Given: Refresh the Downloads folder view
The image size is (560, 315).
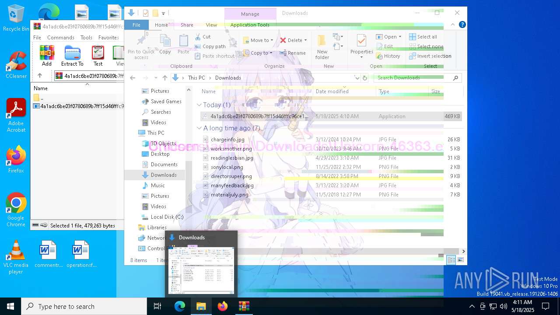Looking at the screenshot, I should [x=365, y=78].
